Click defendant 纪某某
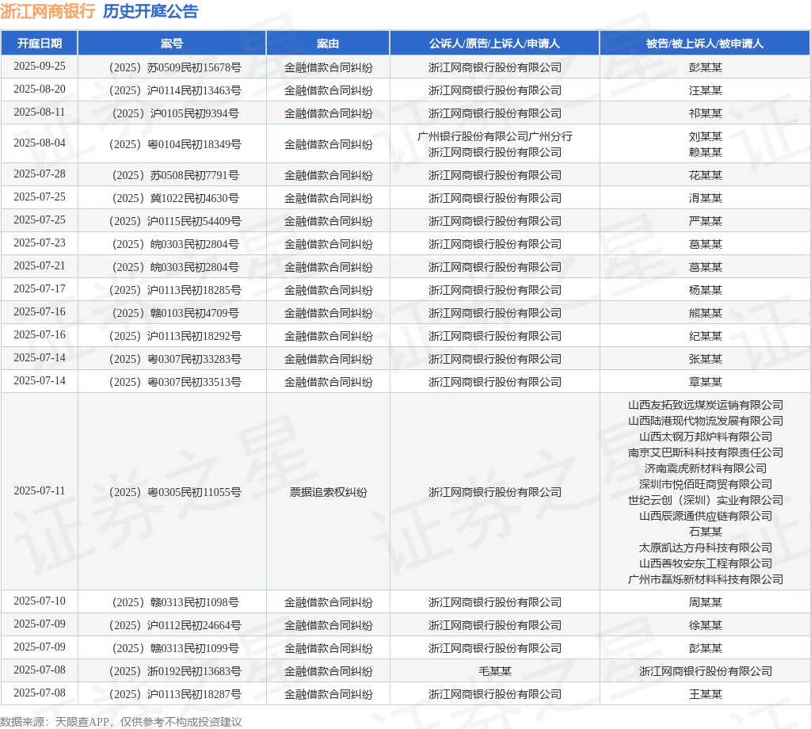 pyautogui.click(x=706, y=336)
